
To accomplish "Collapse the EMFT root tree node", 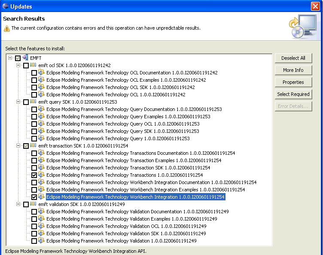I will coord(10,58).
